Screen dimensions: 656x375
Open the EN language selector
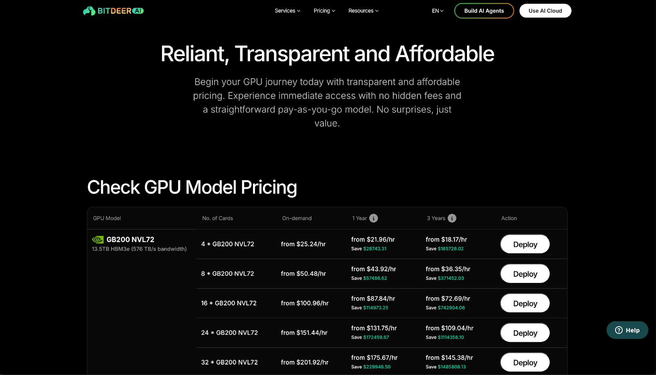(x=437, y=11)
